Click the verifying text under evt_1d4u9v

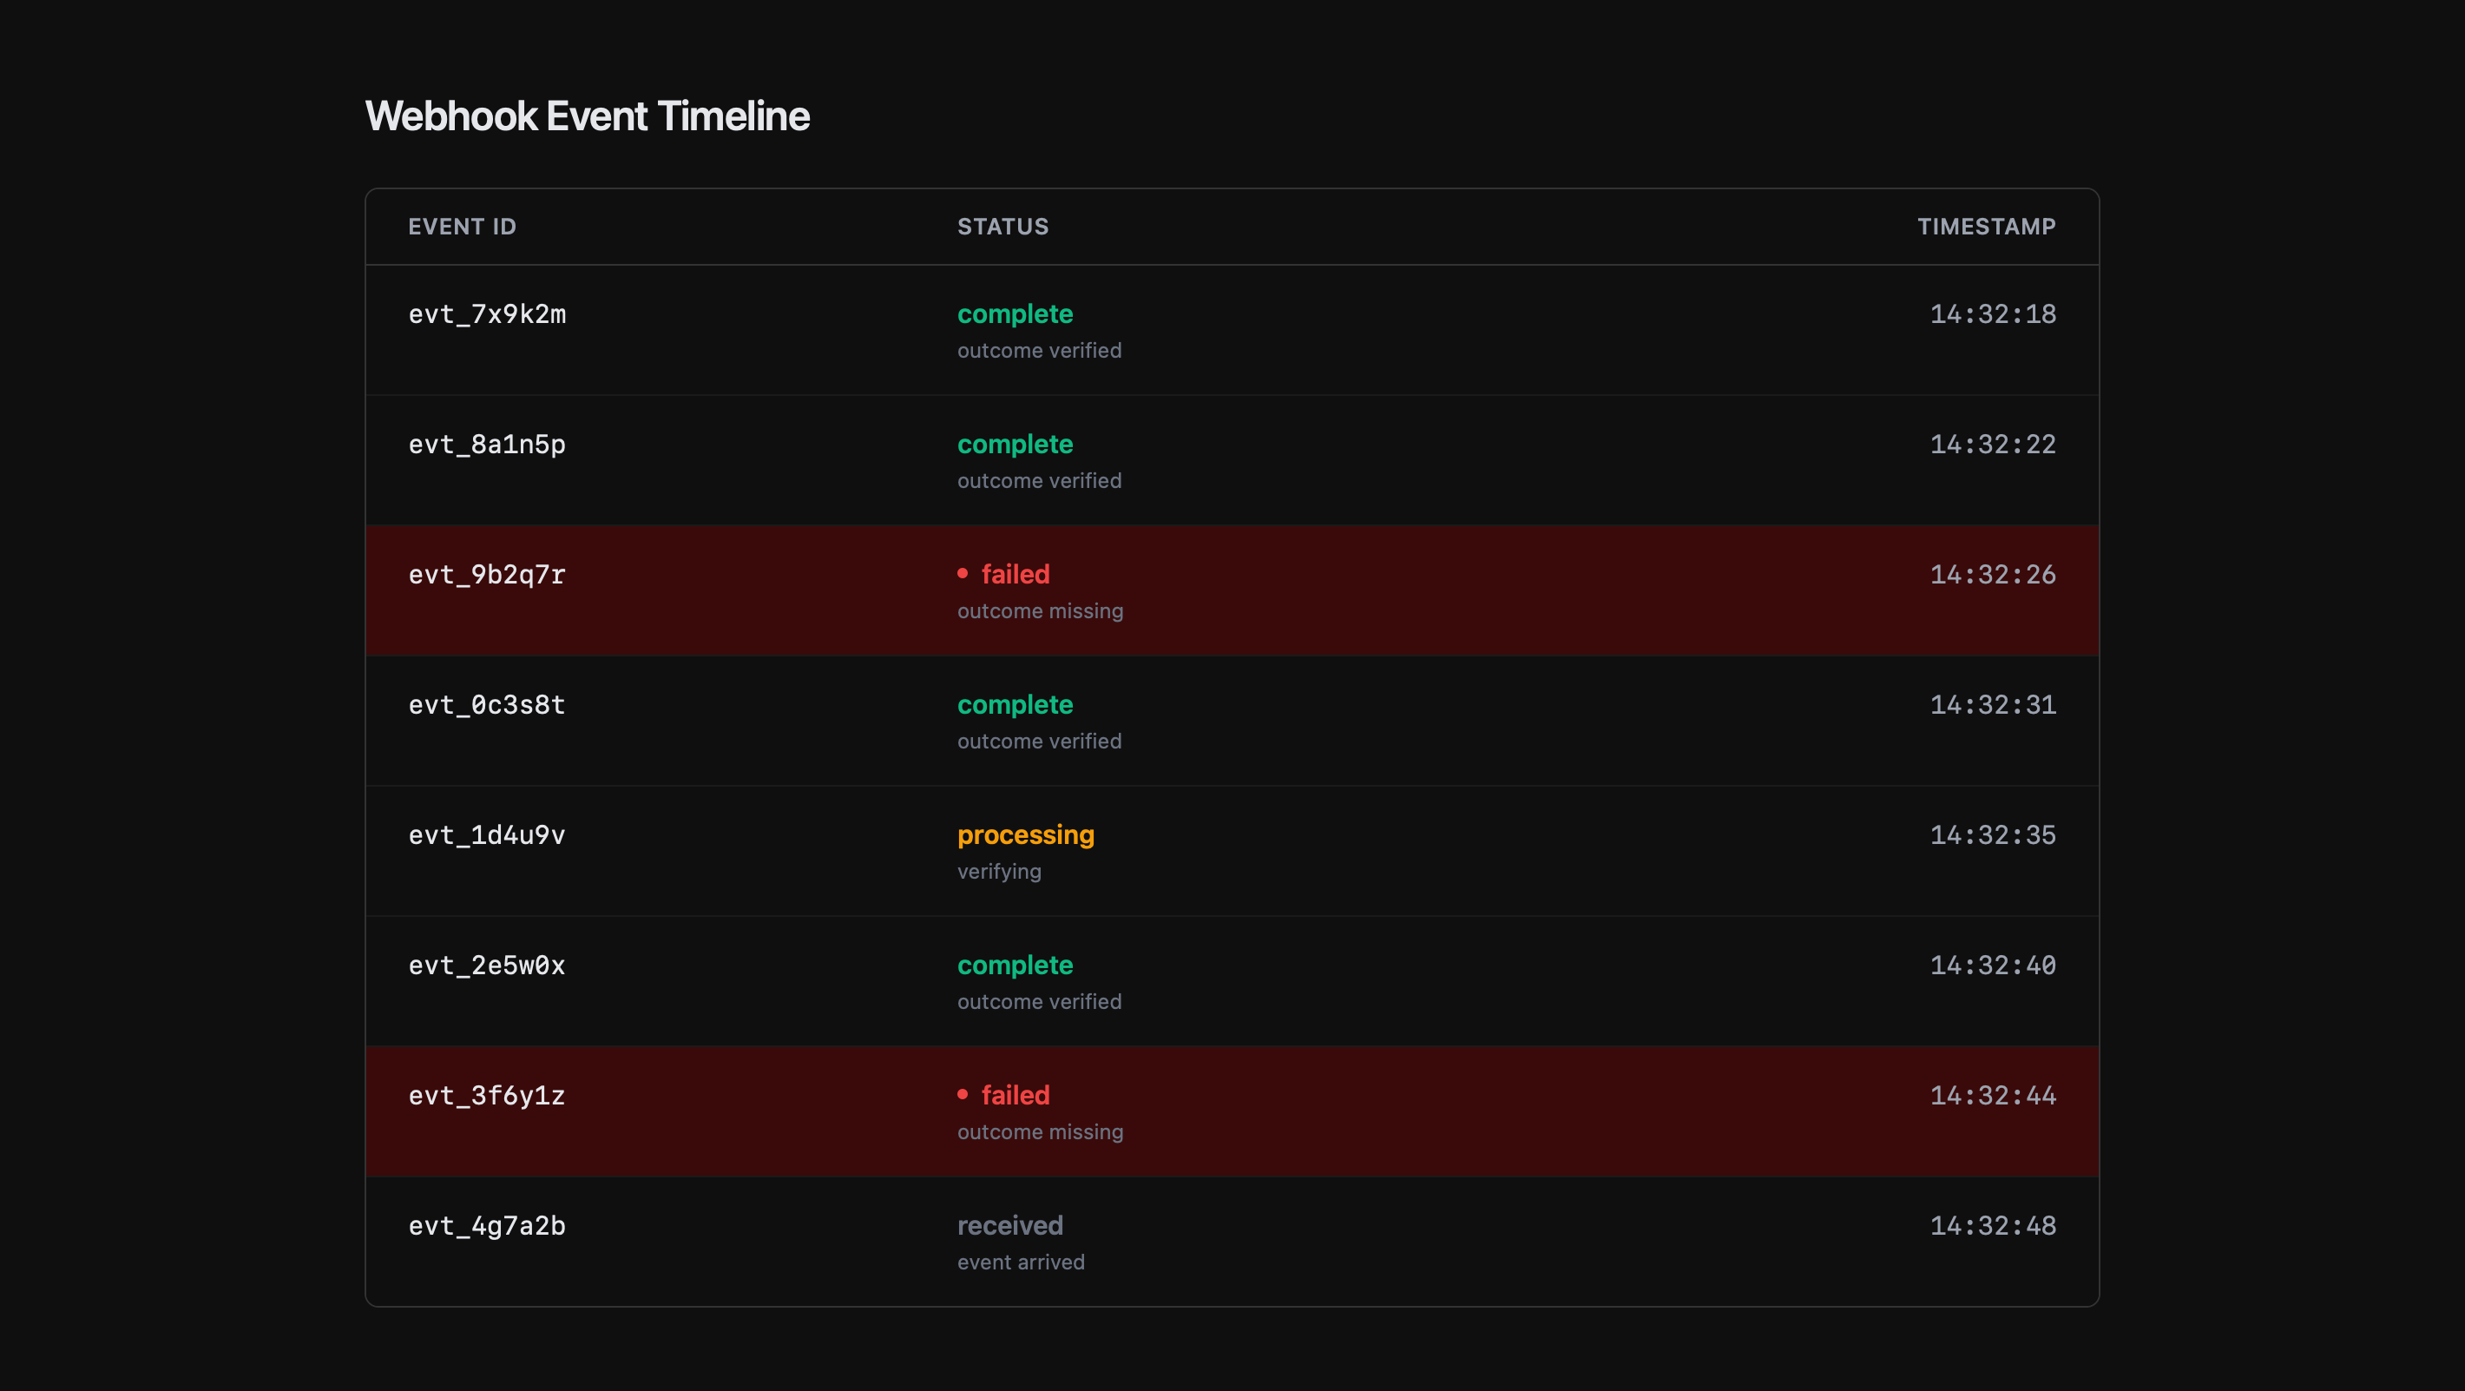999,870
